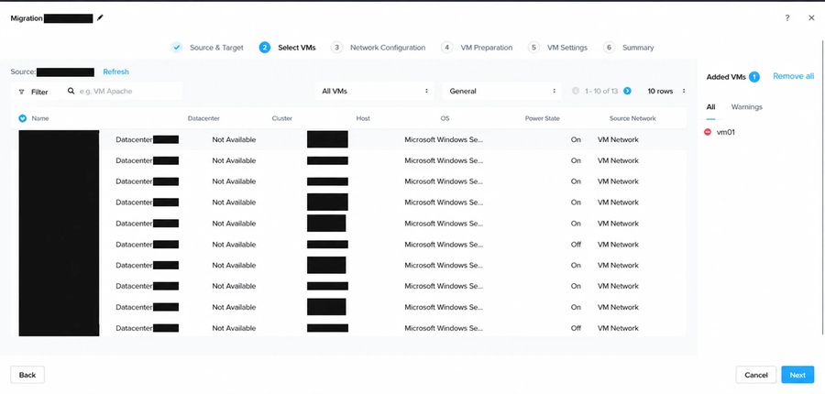Jump to Summary step label
The image size is (825, 394).
point(638,48)
